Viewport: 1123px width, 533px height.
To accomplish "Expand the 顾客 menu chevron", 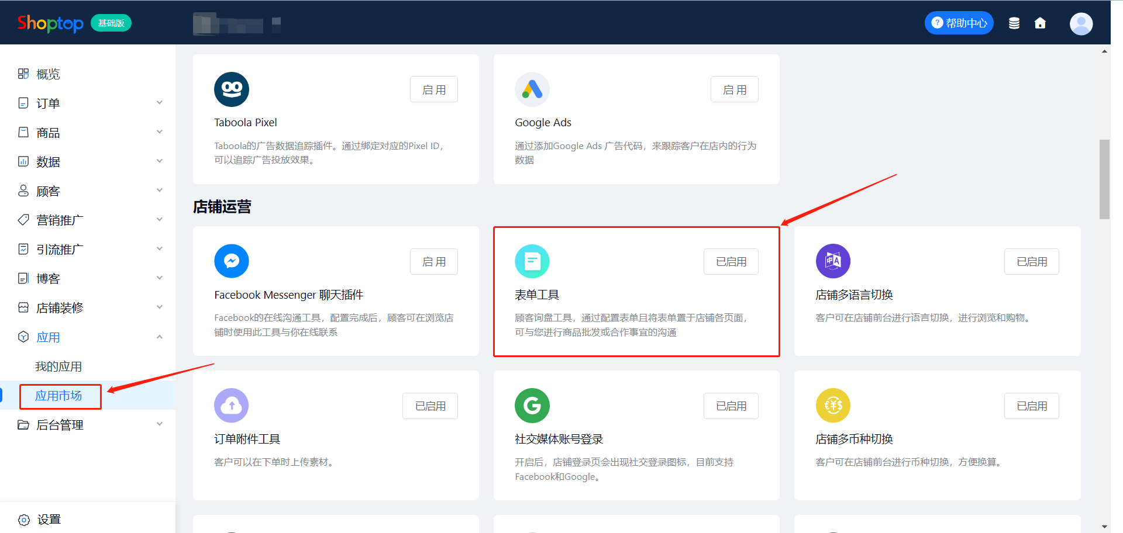I will [159, 191].
